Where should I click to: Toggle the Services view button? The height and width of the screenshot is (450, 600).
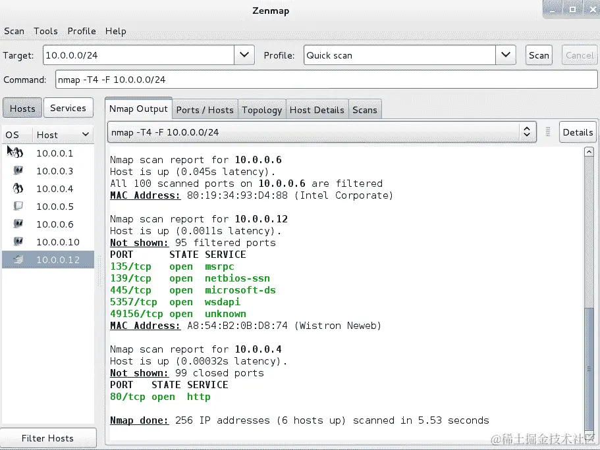click(x=68, y=108)
